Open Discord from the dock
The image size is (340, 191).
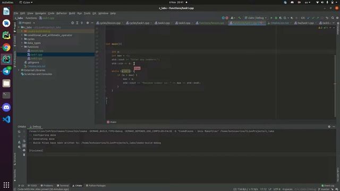(6, 107)
